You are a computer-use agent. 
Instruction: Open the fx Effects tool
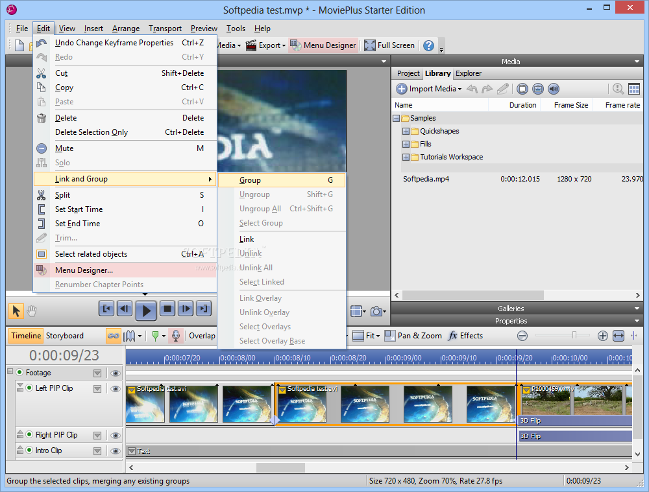pos(465,336)
